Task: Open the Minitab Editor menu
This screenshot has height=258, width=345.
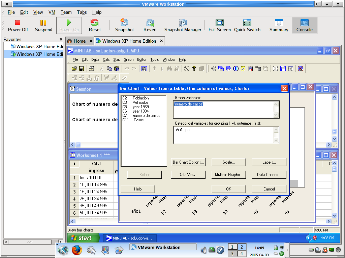Action: (142, 59)
